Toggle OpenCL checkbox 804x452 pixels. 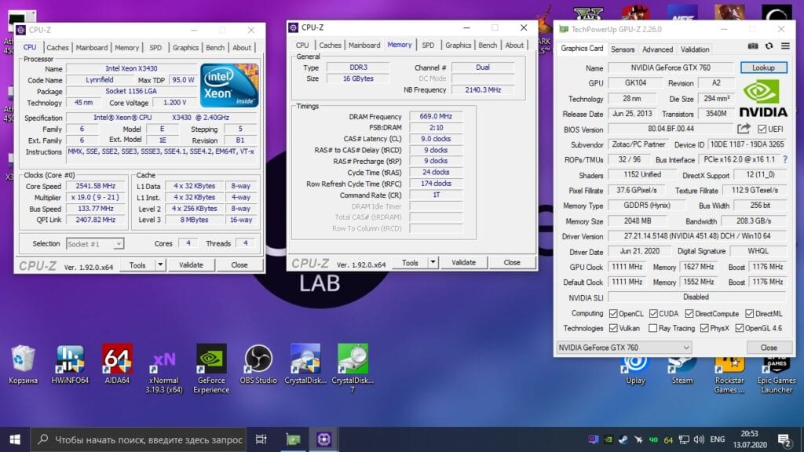tap(613, 314)
